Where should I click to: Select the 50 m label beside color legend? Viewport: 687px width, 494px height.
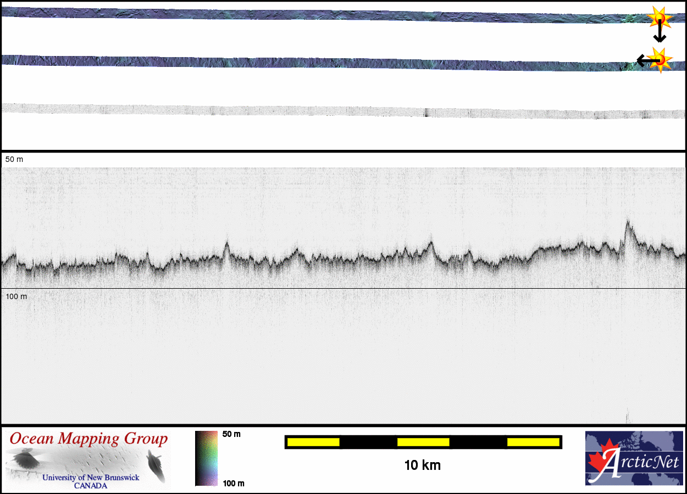click(x=231, y=434)
